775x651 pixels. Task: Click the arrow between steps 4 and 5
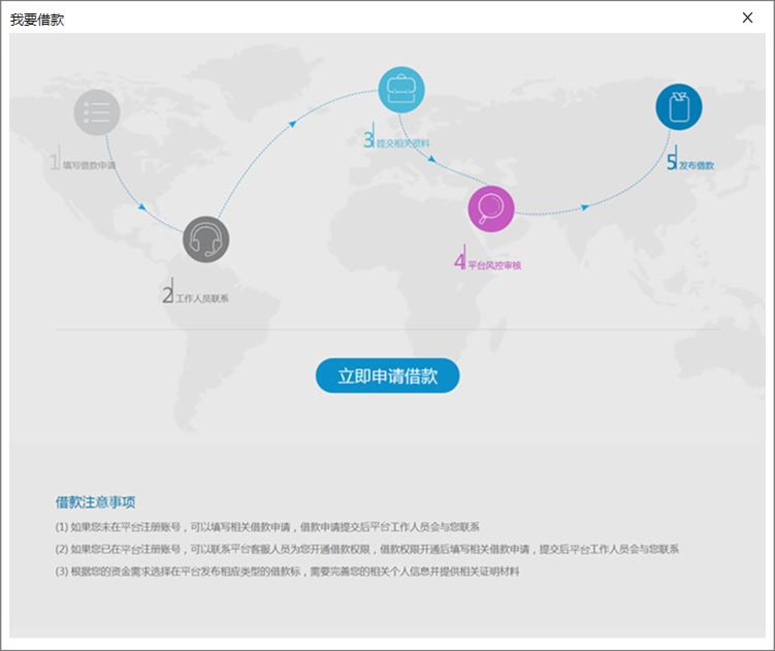tap(585, 207)
